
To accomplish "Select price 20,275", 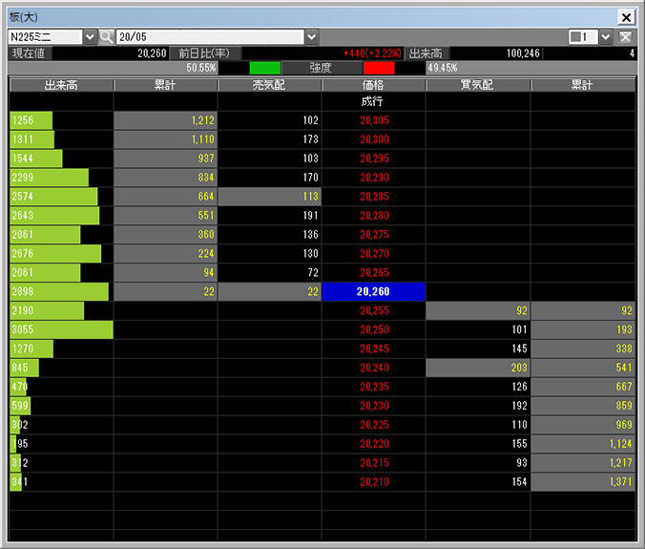I will [x=374, y=235].
